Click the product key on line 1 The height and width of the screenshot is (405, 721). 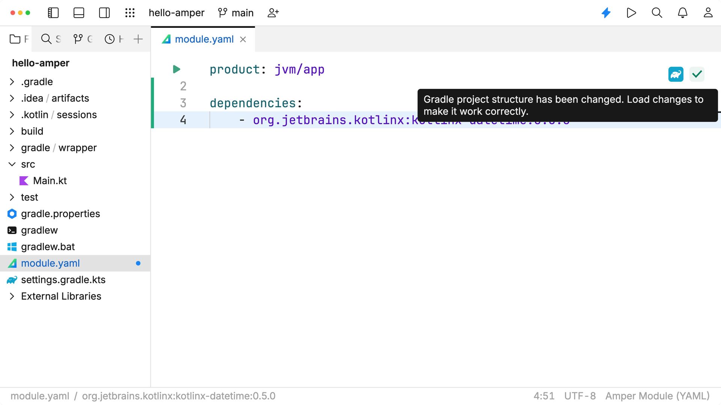point(235,69)
